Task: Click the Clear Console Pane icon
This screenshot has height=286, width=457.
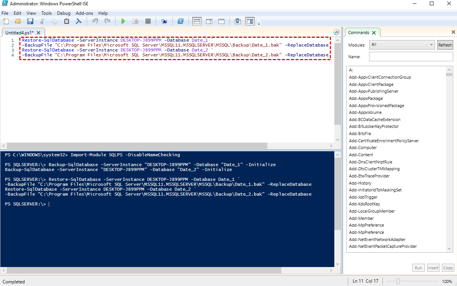Action: (x=79, y=22)
